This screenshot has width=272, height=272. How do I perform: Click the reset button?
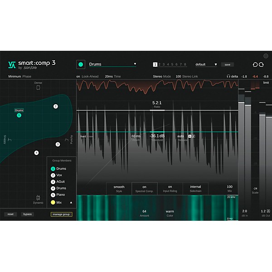point(10,214)
